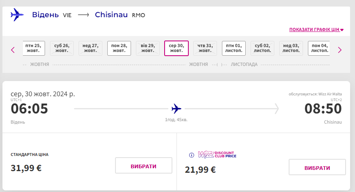Click the Wizz Discount Club Price logo
355x192 pixels.
[x=217, y=155]
